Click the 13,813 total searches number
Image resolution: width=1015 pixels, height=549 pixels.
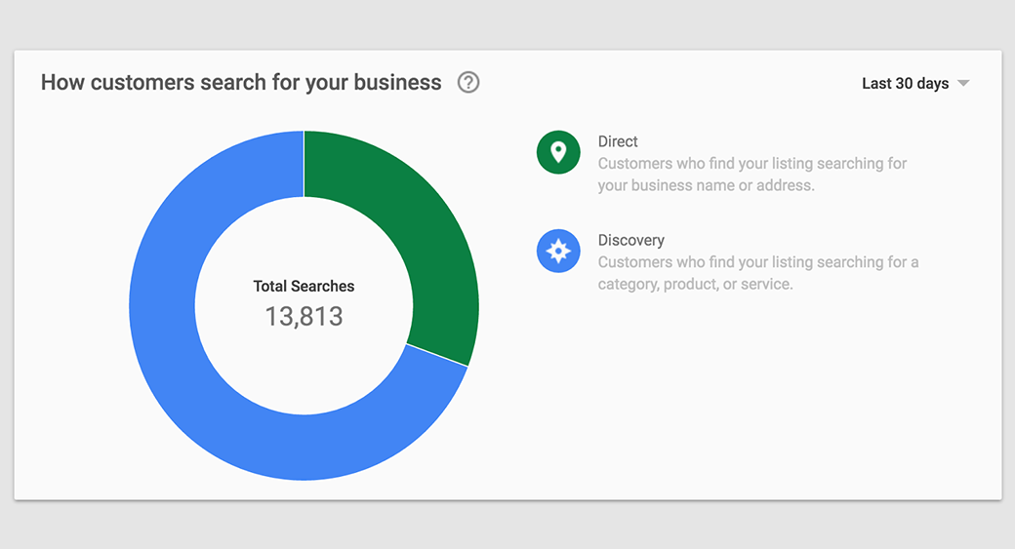[304, 316]
